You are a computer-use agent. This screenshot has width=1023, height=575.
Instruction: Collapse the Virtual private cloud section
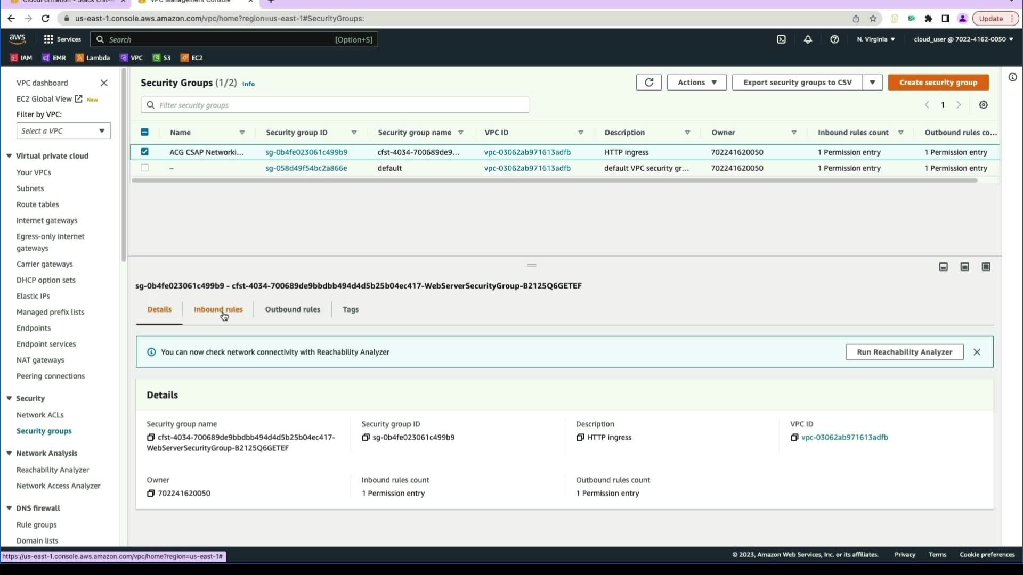(9, 156)
